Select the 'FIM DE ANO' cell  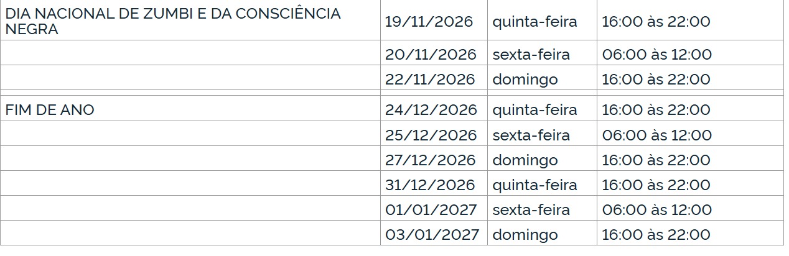coord(50,110)
